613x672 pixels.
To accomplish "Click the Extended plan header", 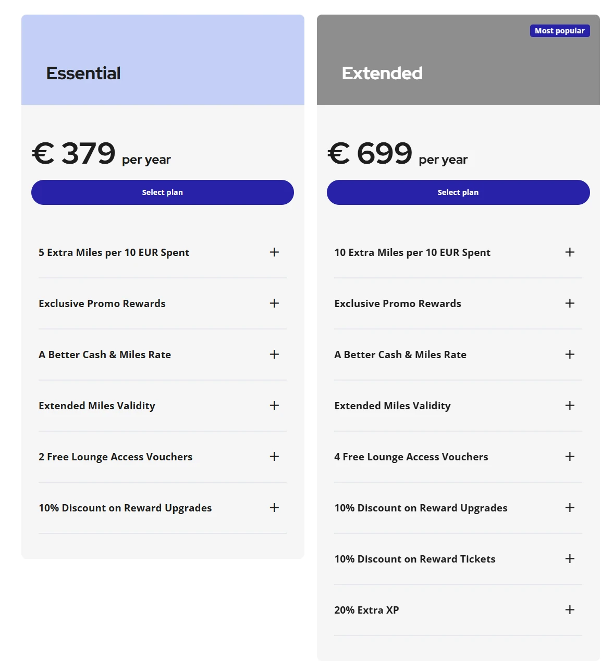I will [x=382, y=73].
